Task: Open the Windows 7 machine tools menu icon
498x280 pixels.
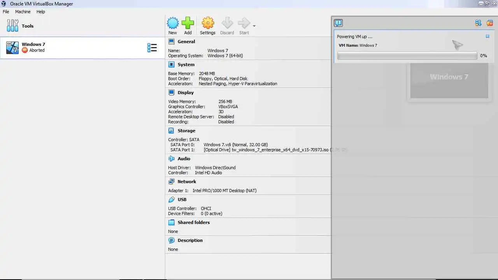Action: coord(152,48)
